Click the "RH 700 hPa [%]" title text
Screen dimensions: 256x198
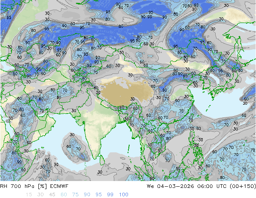point(23,186)
